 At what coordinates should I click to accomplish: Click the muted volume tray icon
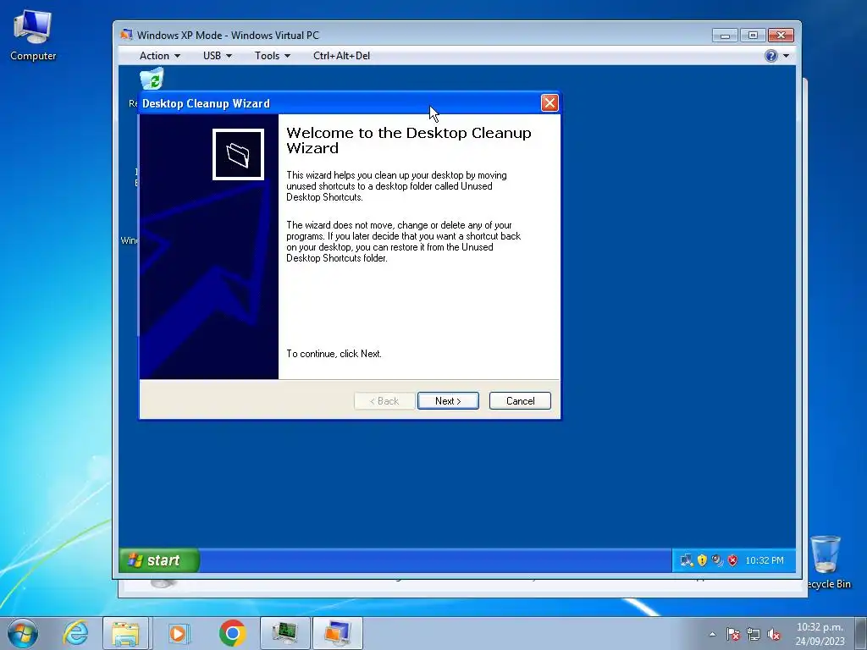point(774,635)
